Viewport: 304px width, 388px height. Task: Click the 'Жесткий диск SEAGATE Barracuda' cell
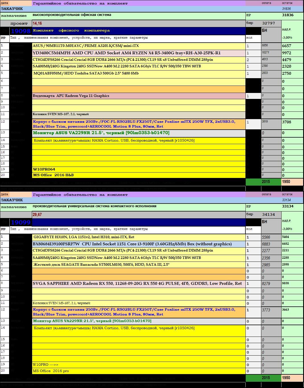(139, 265)
